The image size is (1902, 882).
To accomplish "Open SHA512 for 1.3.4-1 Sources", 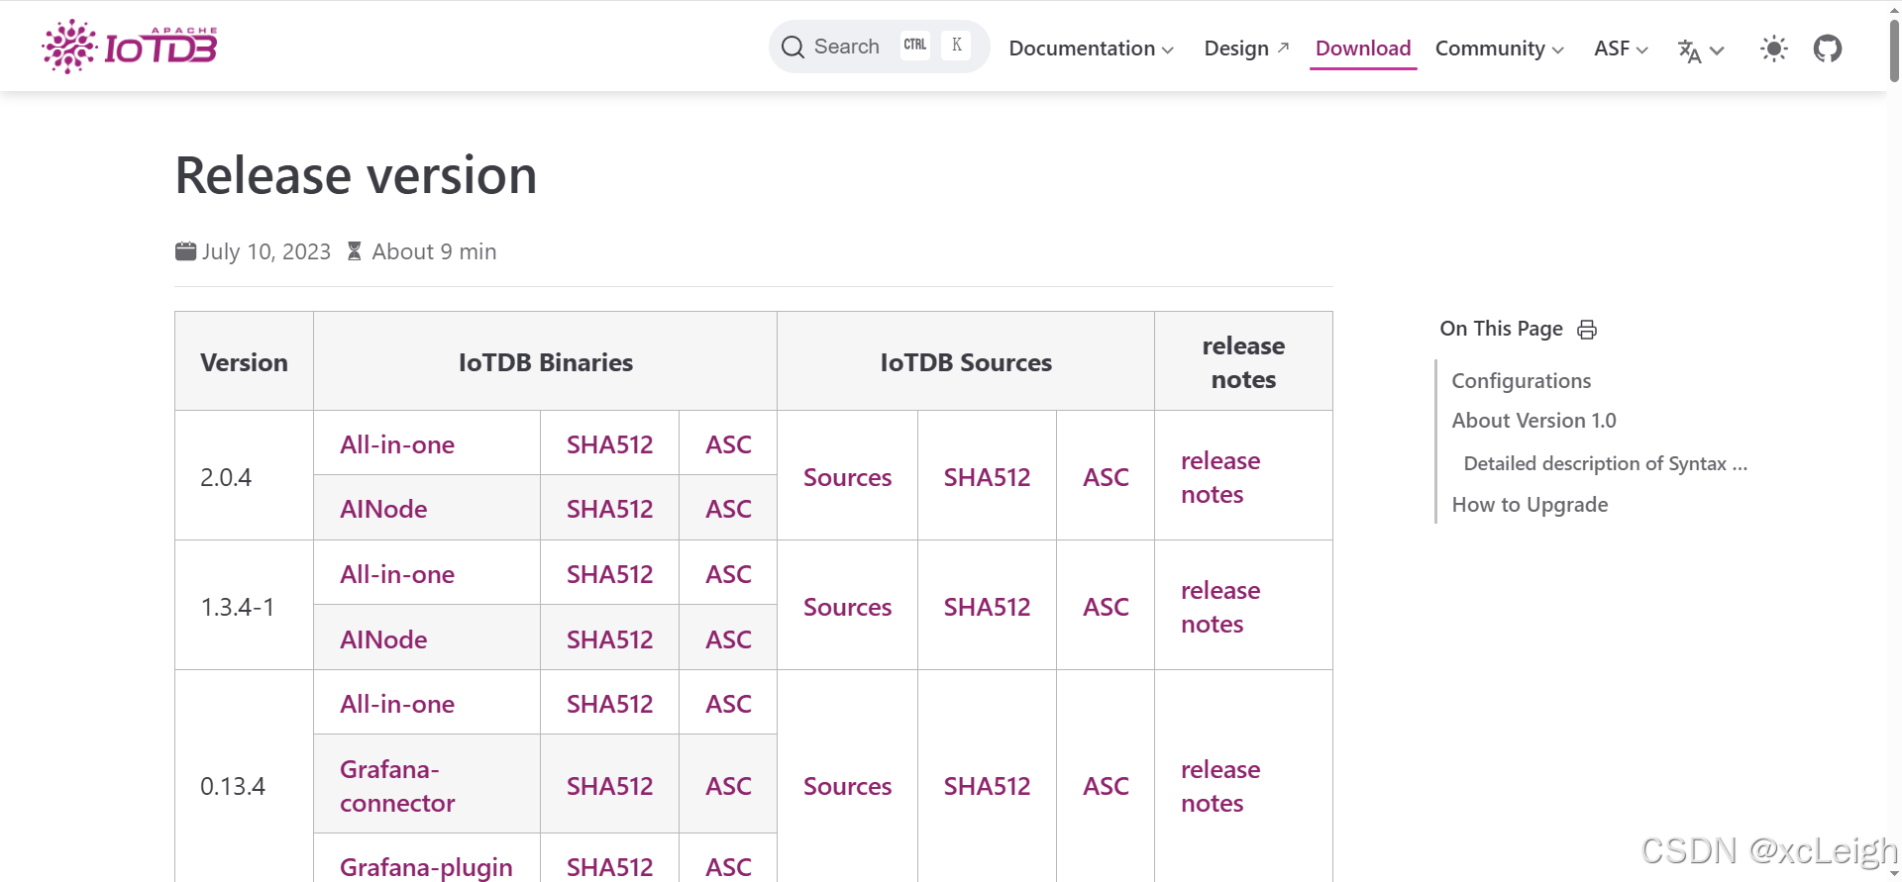I will click(x=987, y=607).
